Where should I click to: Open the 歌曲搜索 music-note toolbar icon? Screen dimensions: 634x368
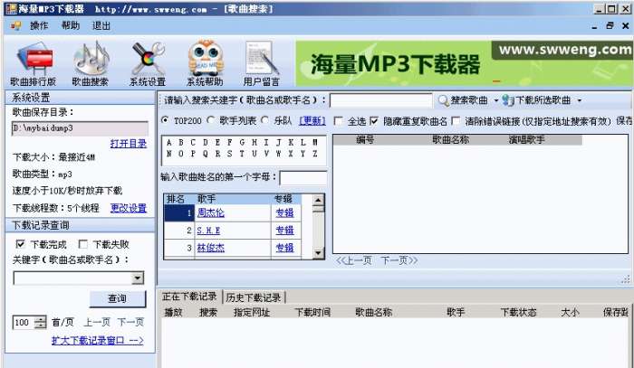coord(91,64)
